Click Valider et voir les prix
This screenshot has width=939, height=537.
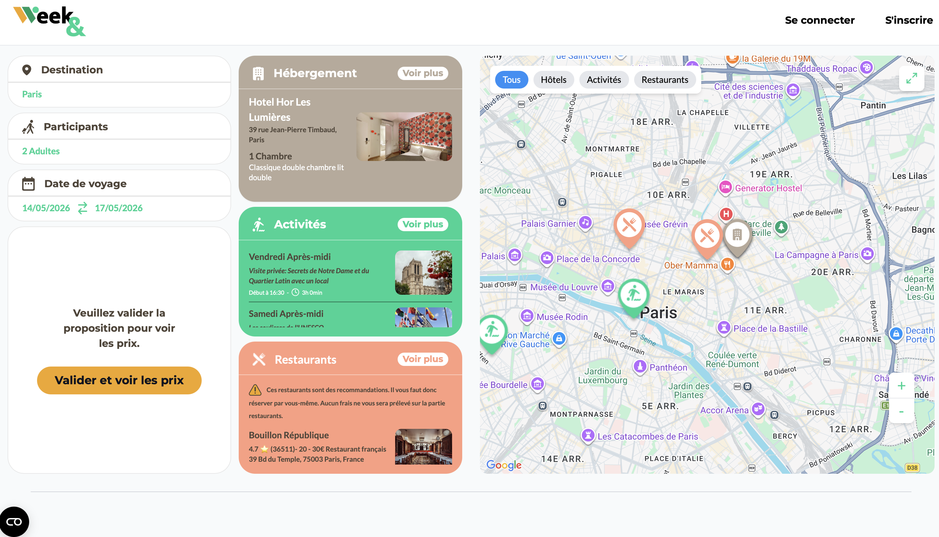point(119,380)
